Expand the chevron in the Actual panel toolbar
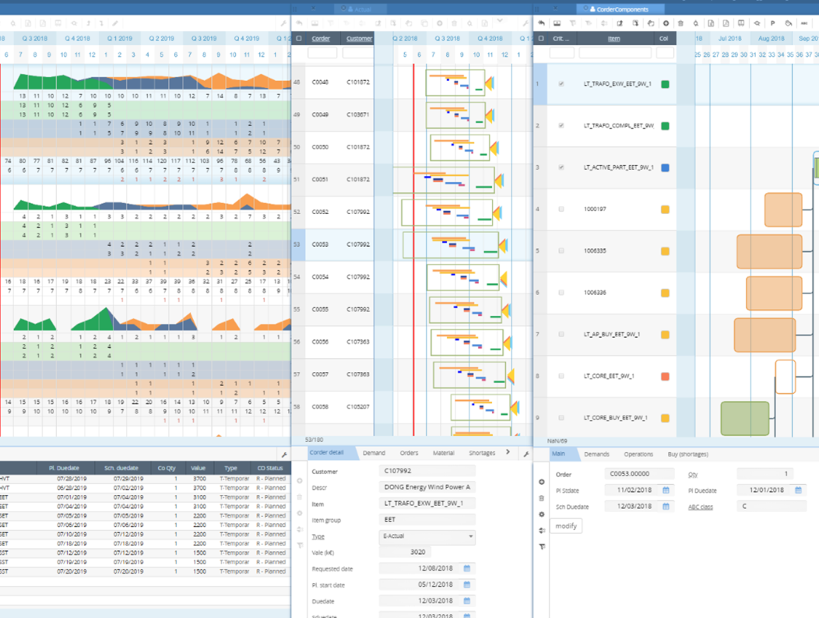 pos(500,21)
